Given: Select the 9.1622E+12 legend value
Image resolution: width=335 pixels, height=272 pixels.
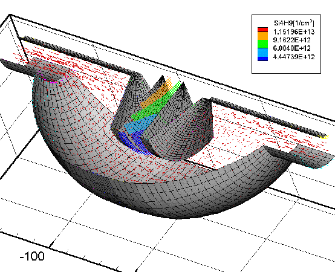Looking at the screenshot, I should 291,40.
